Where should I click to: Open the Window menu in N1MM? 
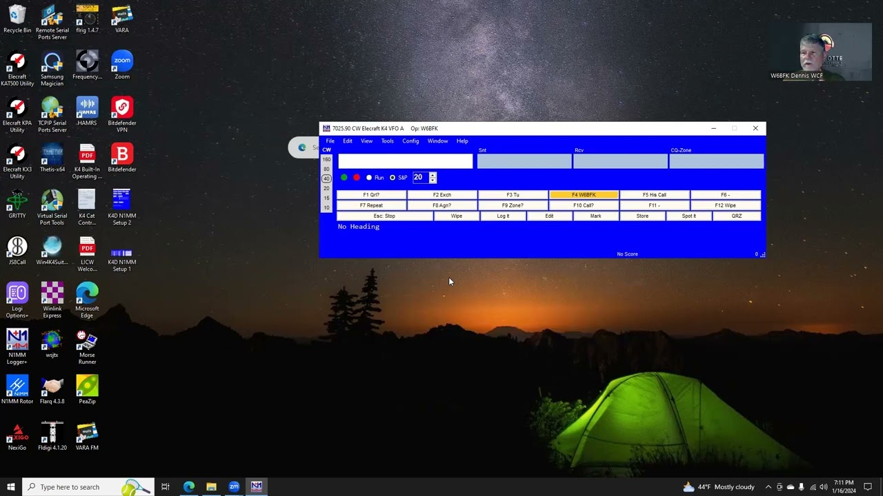pos(437,141)
